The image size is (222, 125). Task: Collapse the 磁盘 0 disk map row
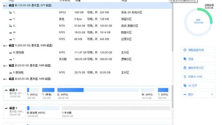coord(6,90)
